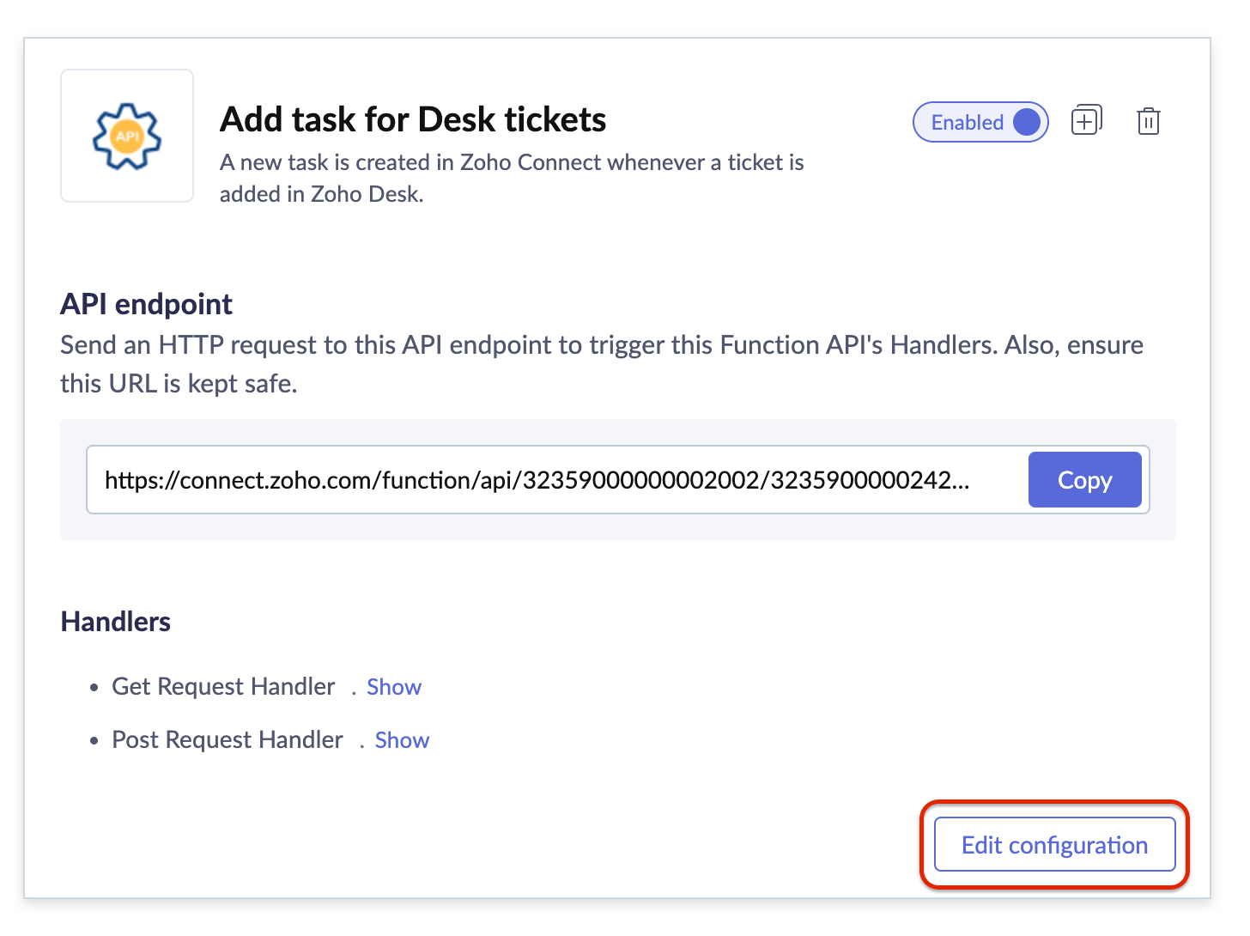Click the 'Add task for Desk tickets' title
Screen dimensions: 1250x936
413,119
